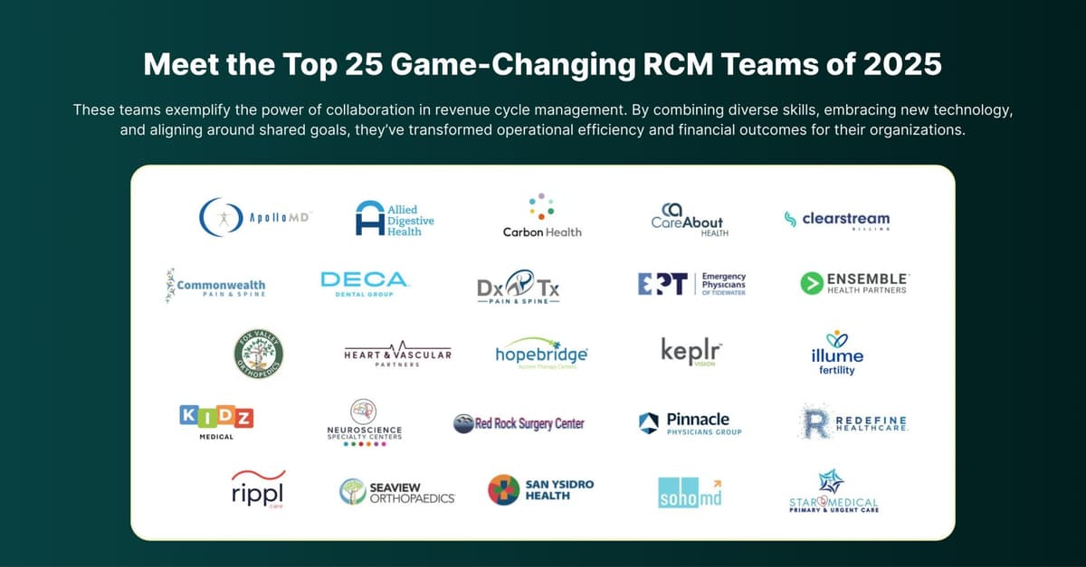This screenshot has height=567, width=1086.
Task: Open the DECA Dental Group logo
Action: (x=364, y=284)
